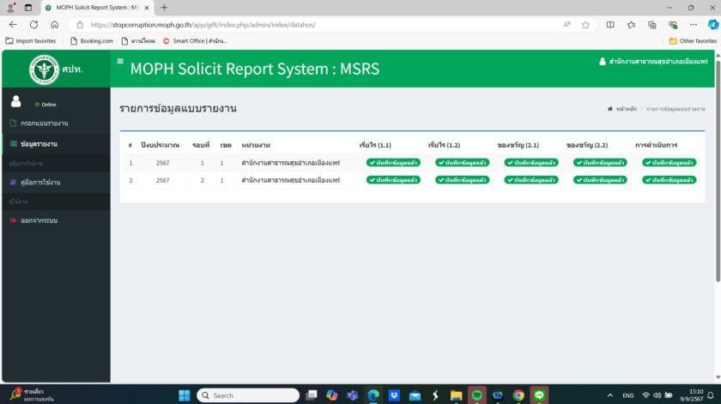Expand the system tray hidden icons chevron
721x404 pixels.
609,395
